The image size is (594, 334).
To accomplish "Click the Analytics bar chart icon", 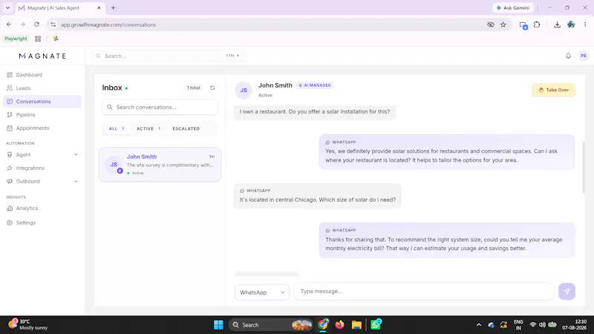I will pyautogui.click(x=10, y=209).
